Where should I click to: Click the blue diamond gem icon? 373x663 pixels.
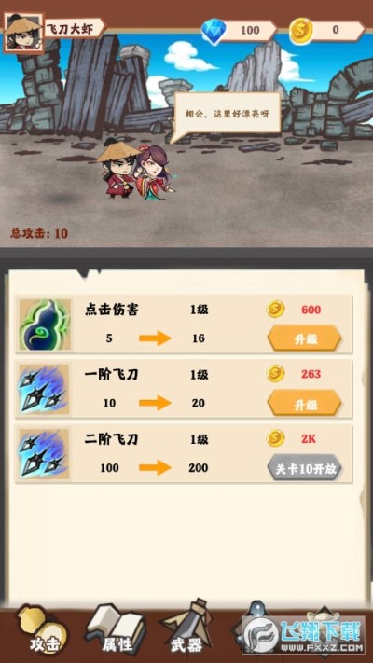(x=214, y=30)
